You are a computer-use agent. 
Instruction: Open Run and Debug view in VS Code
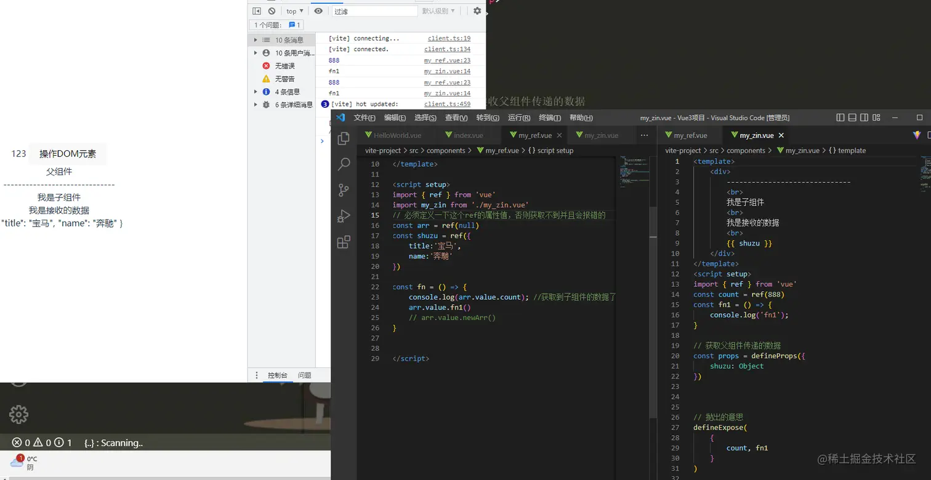[344, 216]
